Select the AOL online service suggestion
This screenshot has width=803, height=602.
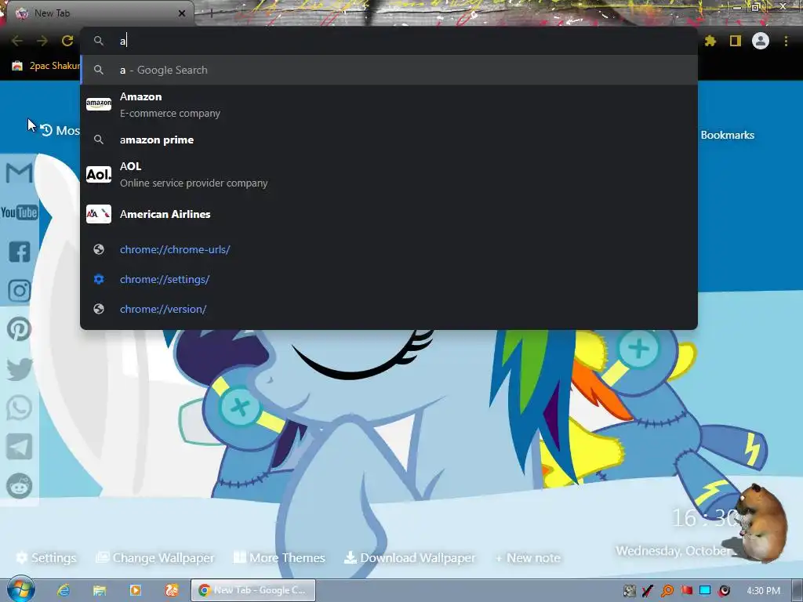click(x=389, y=175)
